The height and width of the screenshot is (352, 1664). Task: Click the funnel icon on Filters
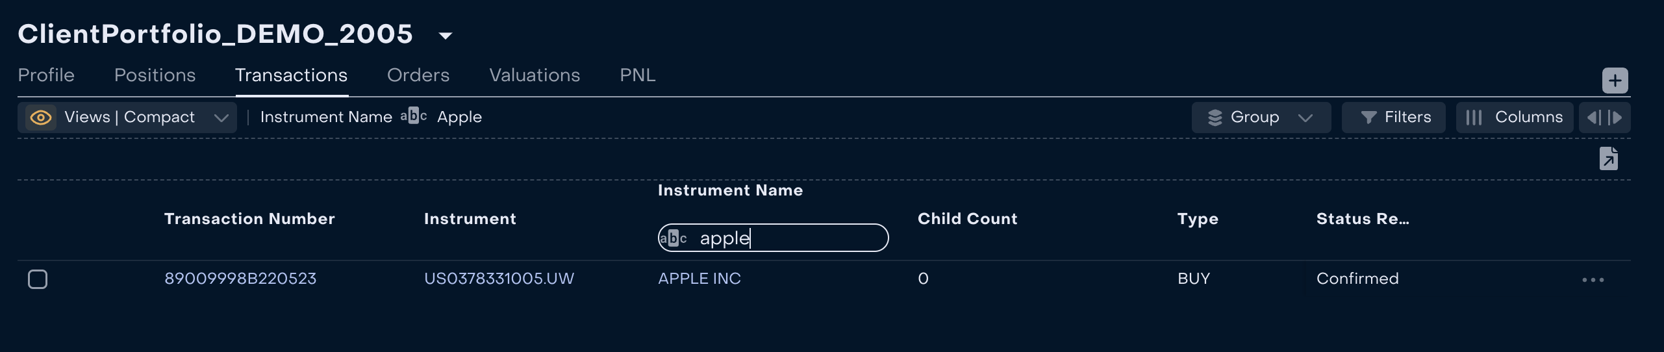coord(1368,118)
